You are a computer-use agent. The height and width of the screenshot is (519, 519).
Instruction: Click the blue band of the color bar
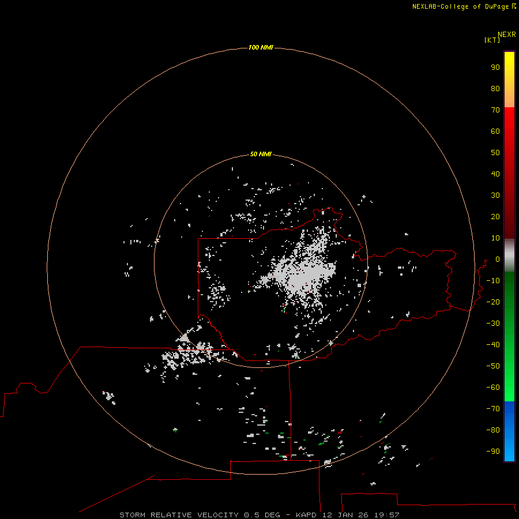pyautogui.click(x=509, y=431)
